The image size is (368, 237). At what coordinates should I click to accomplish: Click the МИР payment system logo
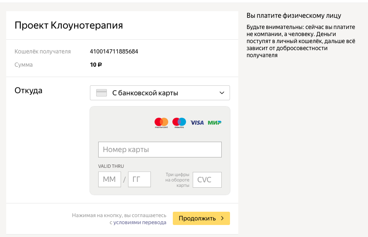pos(215,123)
